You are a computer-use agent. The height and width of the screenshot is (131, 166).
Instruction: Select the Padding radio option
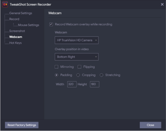click(x=57, y=75)
